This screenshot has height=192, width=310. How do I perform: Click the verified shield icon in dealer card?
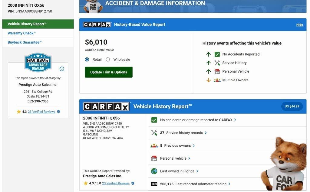(x=58, y=112)
